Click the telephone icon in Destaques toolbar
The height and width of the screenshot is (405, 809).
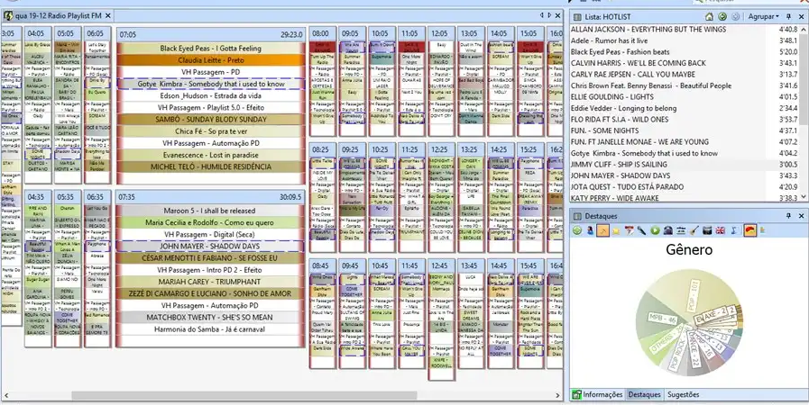[668, 230]
